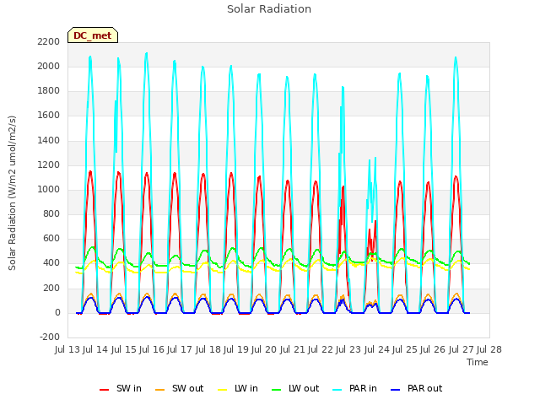Screen dimensions: 540x405
Task: Click the blue PAR out color swatch
Action: (x=396, y=390)
